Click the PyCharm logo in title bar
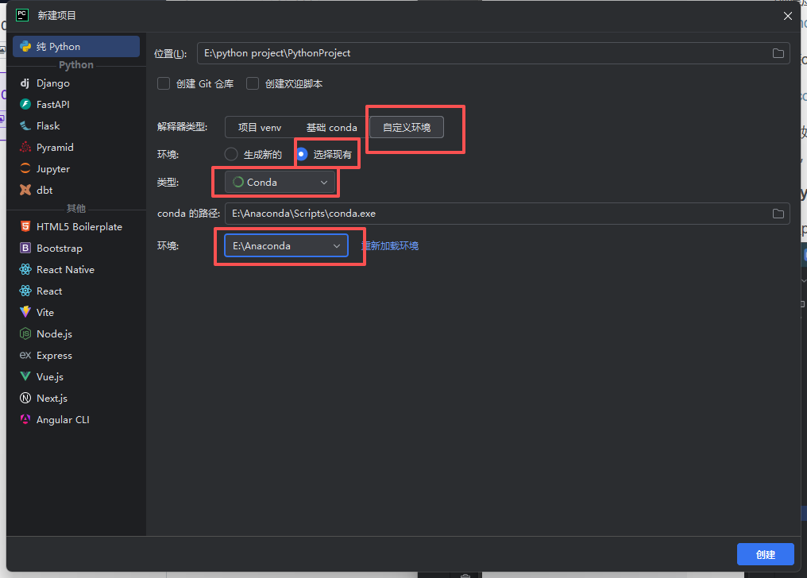The image size is (807, 578). [x=22, y=15]
